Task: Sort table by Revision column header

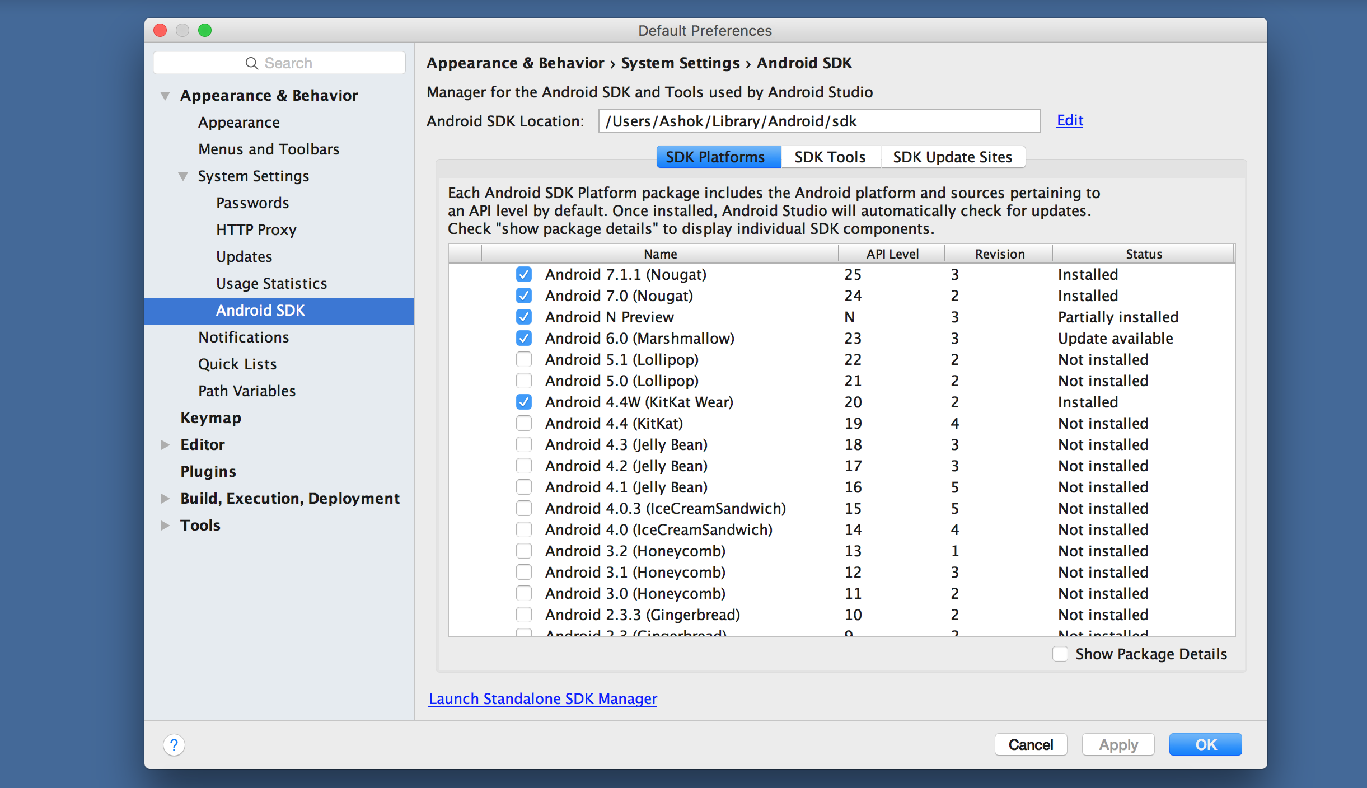Action: [x=999, y=254]
